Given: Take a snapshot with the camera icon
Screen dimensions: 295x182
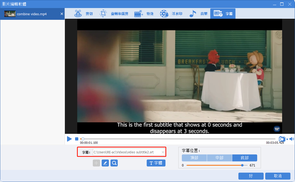Looking at the screenshot, I should pos(282,139).
